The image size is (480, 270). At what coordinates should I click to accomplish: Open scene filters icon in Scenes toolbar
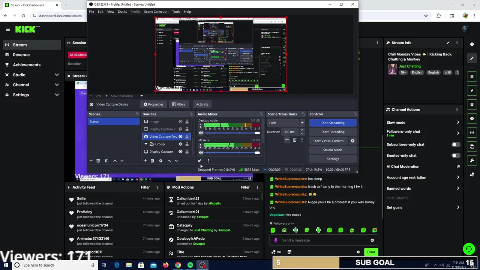[106, 160]
